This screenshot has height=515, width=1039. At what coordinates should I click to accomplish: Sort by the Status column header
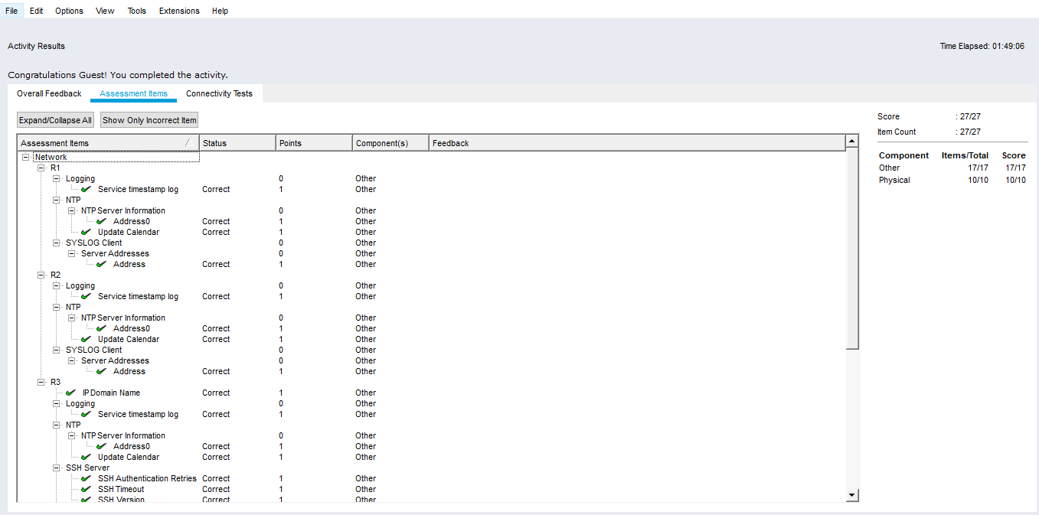237,143
